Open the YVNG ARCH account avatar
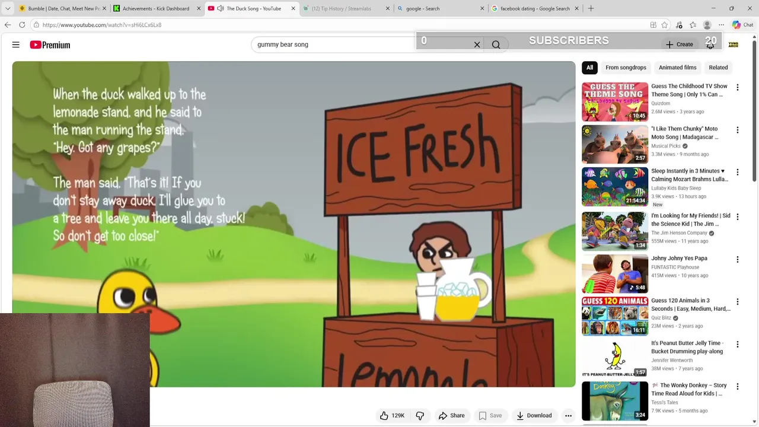Viewport: 759px width, 427px height. coord(734,44)
